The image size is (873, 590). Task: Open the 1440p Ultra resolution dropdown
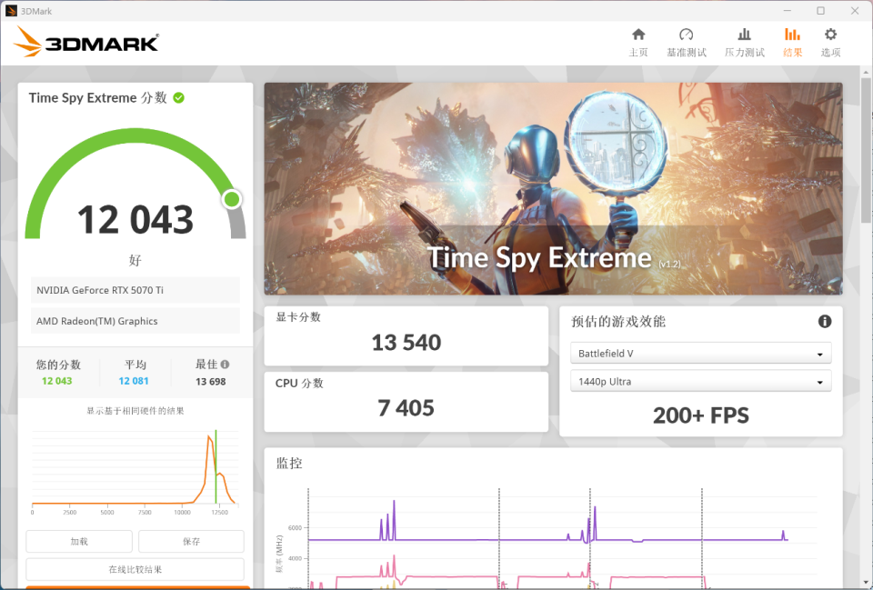coord(700,381)
